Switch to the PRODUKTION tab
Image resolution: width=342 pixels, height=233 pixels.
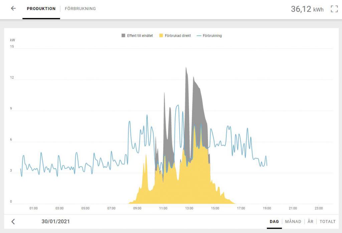pyautogui.click(x=41, y=9)
